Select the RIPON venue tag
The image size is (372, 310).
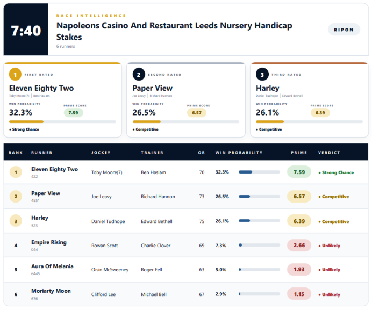pos(344,30)
